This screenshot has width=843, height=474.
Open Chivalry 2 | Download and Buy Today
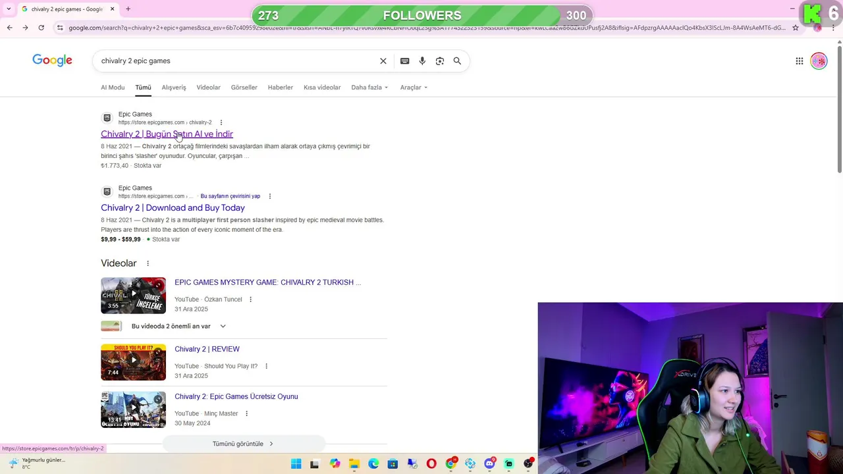coord(173,207)
